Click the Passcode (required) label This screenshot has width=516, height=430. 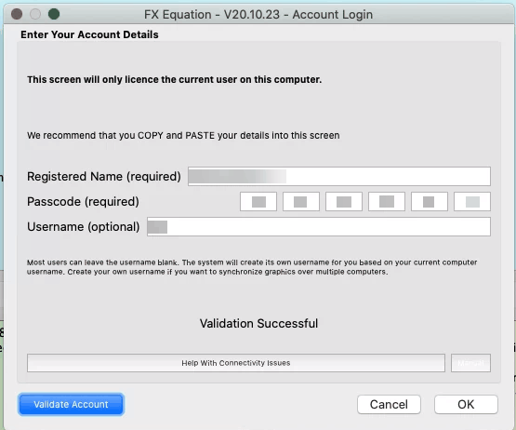click(83, 202)
